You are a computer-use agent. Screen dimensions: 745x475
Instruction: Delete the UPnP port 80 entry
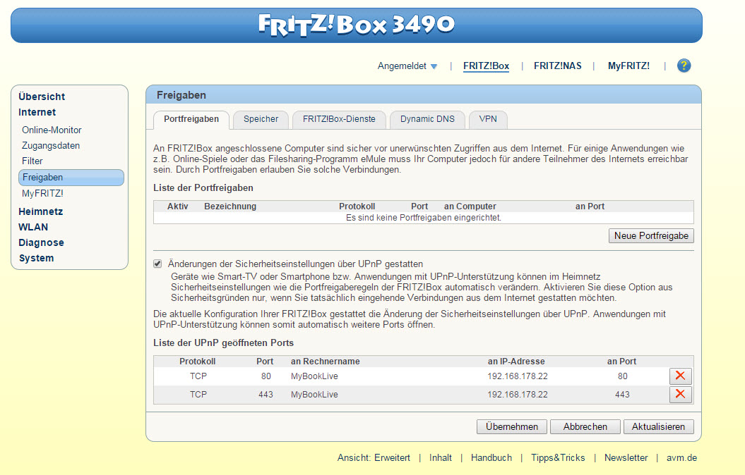click(x=680, y=376)
